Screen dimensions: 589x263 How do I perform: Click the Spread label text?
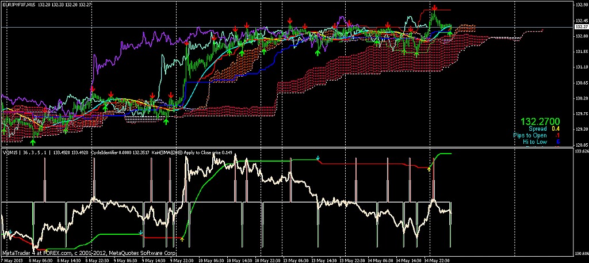coord(538,128)
